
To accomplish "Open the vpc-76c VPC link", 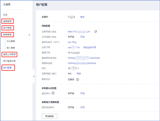I will [x=72, y=42].
